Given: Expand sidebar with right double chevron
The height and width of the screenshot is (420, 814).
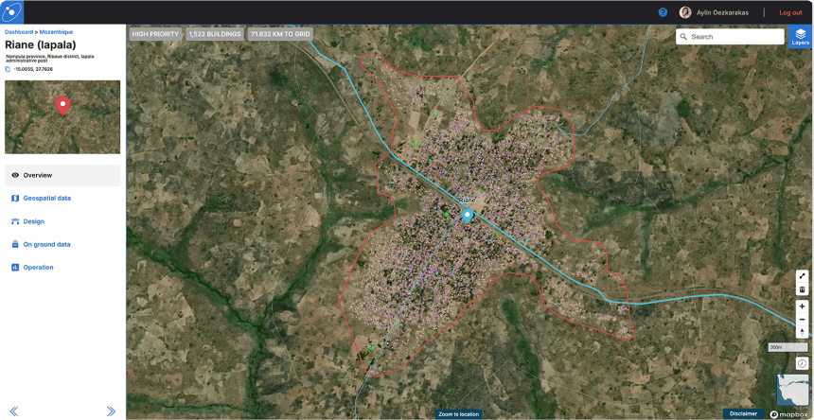Looking at the screenshot, I should pos(111,411).
